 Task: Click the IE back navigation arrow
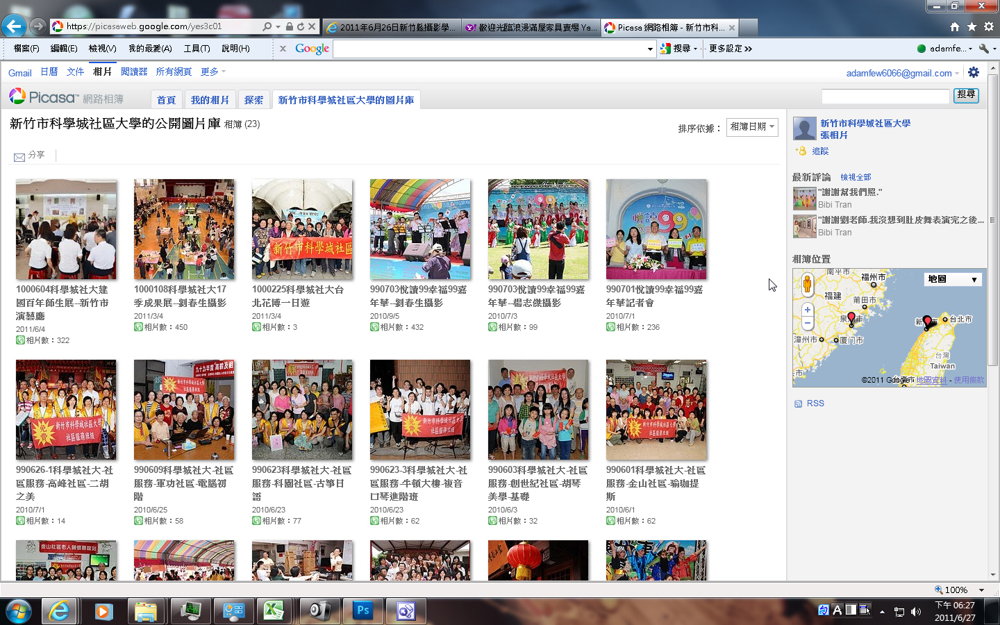coord(14,26)
